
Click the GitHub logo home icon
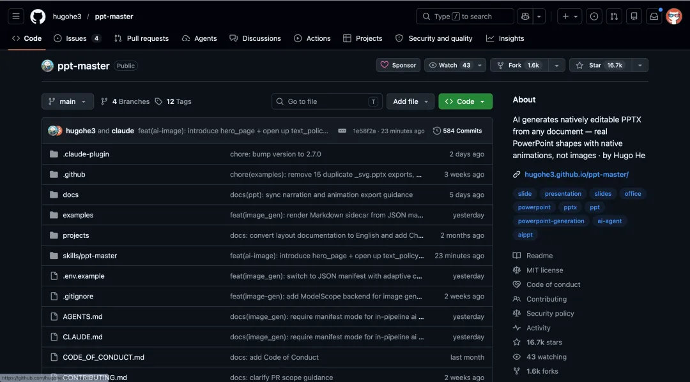pos(38,17)
